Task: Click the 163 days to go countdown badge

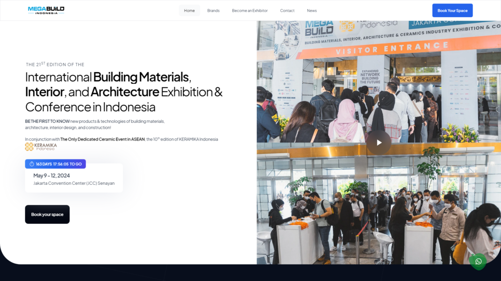Action: coord(55,164)
